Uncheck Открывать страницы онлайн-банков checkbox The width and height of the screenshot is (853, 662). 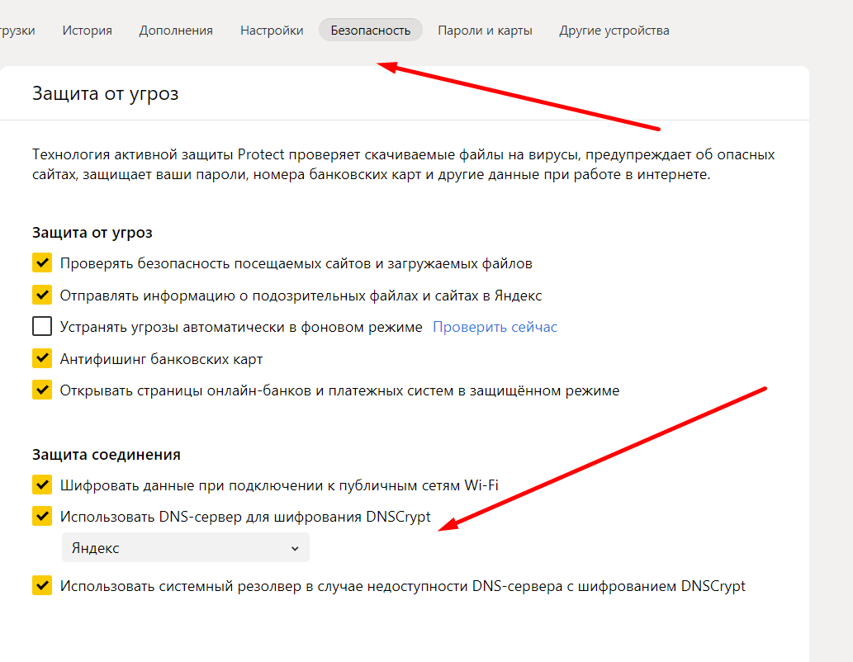point(42,390)
